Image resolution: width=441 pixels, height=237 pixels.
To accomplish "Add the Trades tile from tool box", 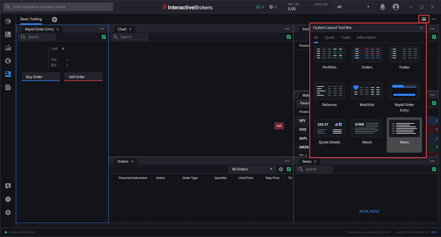I will [404, 57].
